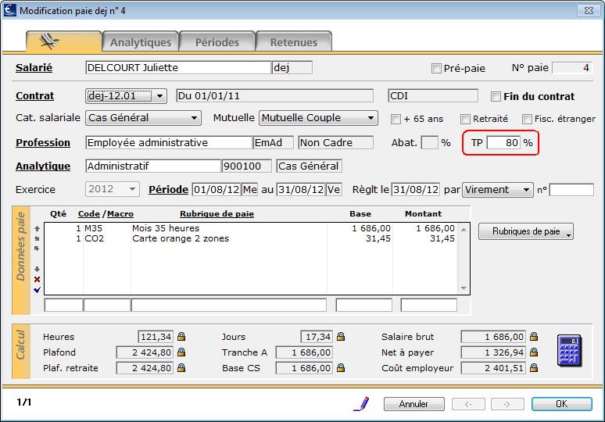Open the Rubriques de paie dropdown button
Image resolution: width=605 pixels, height=422 pixels.
pyautogui.click(x=526, y=231)
